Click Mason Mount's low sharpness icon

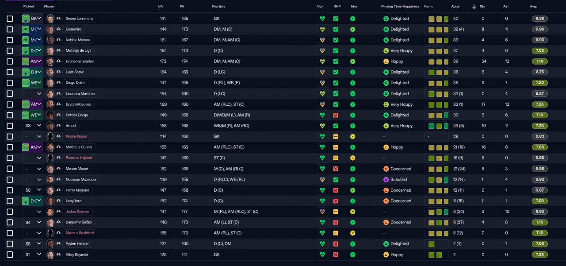[336, 169]
